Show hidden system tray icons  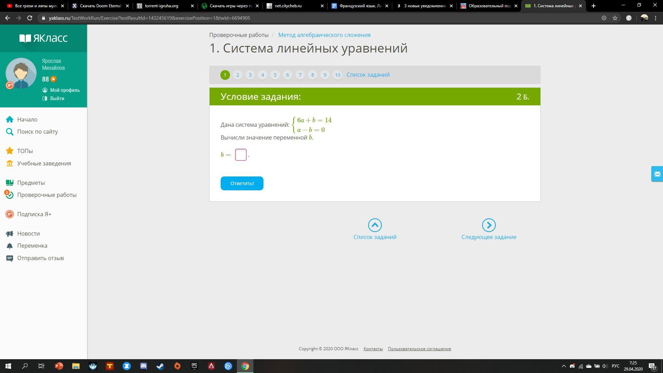coord(564,366)
